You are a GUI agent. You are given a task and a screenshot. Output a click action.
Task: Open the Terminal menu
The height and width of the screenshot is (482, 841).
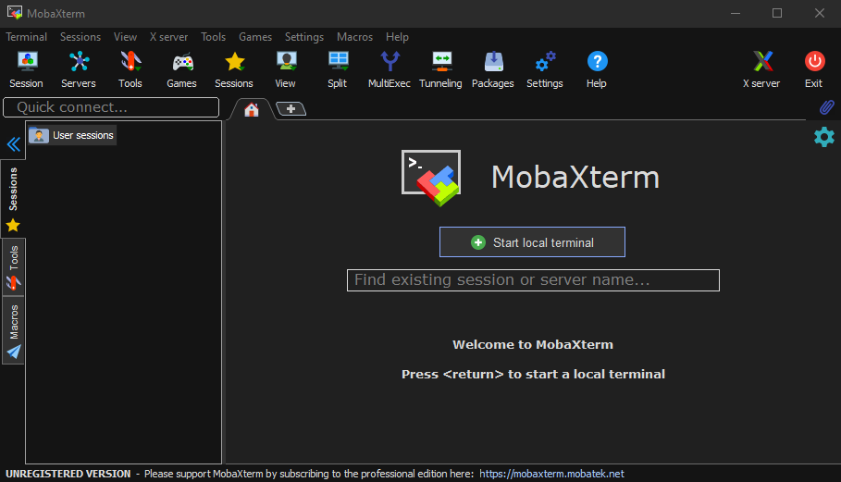26,37
